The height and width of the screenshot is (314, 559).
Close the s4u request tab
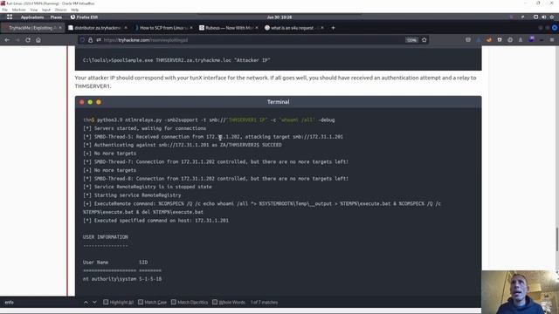(322, 28)
